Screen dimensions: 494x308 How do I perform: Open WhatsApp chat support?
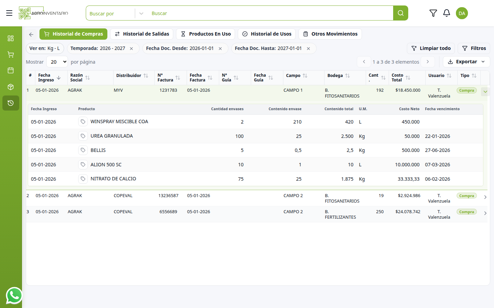(14, 295)
